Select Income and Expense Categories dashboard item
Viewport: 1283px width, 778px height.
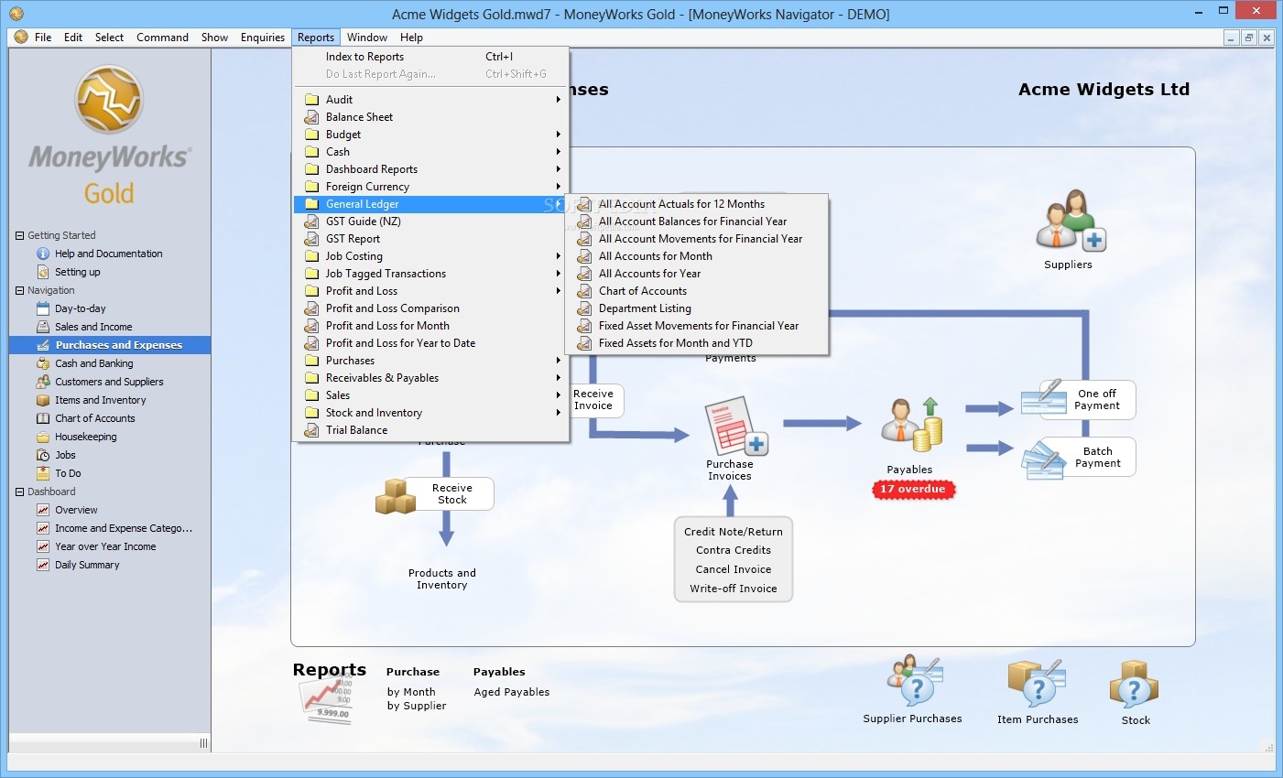pyautogui.click(x=123, y=528)
